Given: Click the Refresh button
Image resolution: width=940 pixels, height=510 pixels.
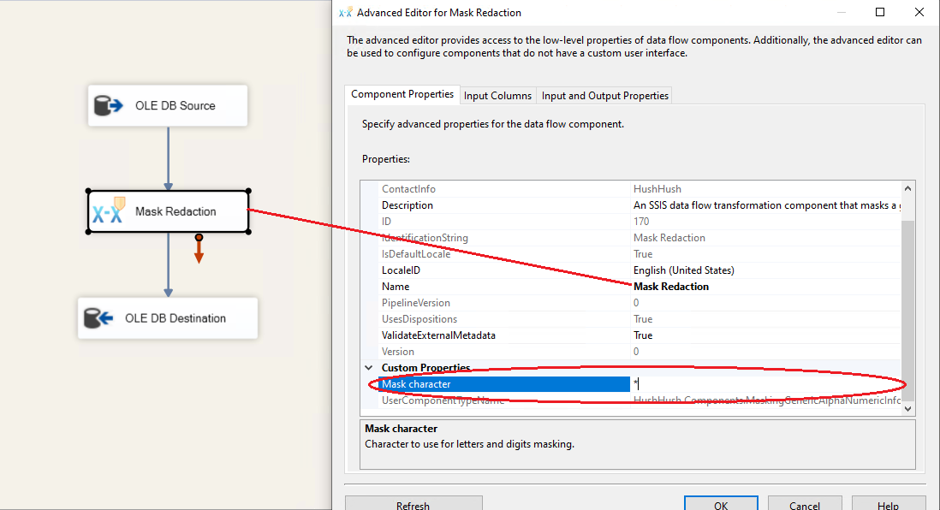Looking at the screenshot, I should 413,504.
